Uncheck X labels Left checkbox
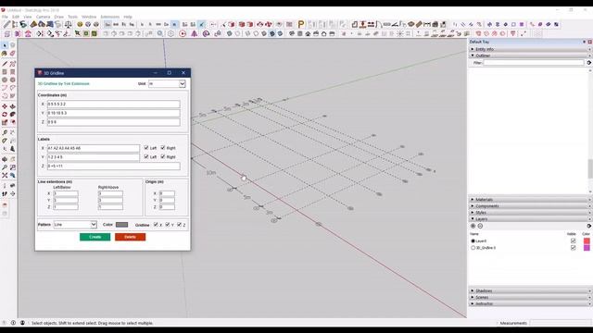The image size is (593, 333). click(146, 148)
